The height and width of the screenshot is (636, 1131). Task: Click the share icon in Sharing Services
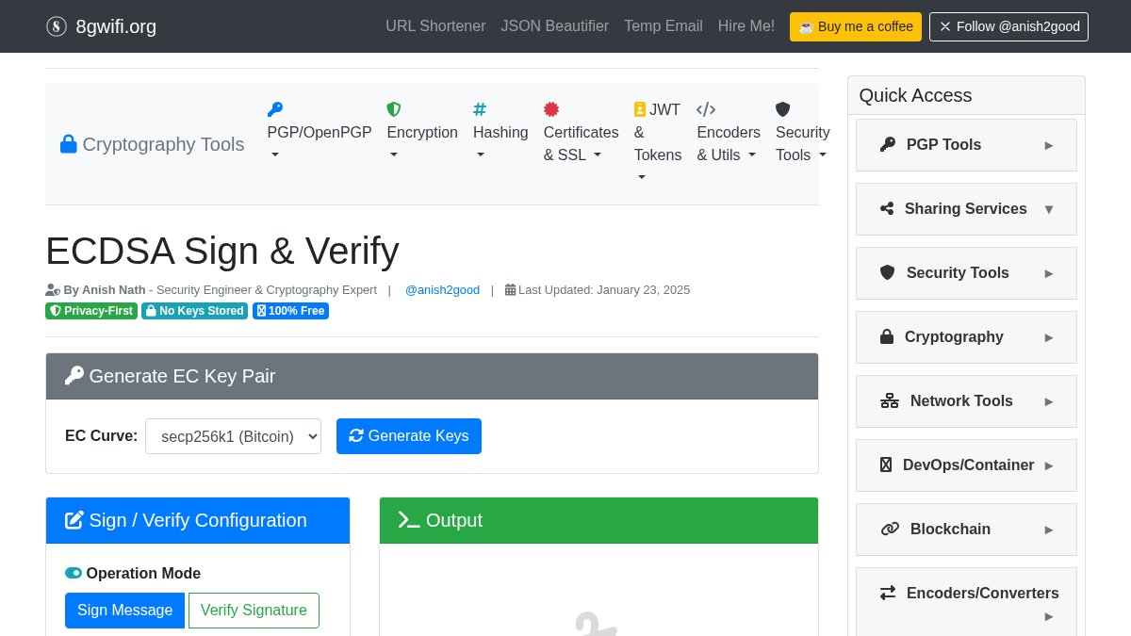click(x=887, y=208)
